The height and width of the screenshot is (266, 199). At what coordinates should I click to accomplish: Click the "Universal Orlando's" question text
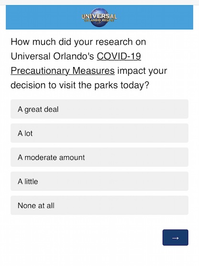[52, 56]
